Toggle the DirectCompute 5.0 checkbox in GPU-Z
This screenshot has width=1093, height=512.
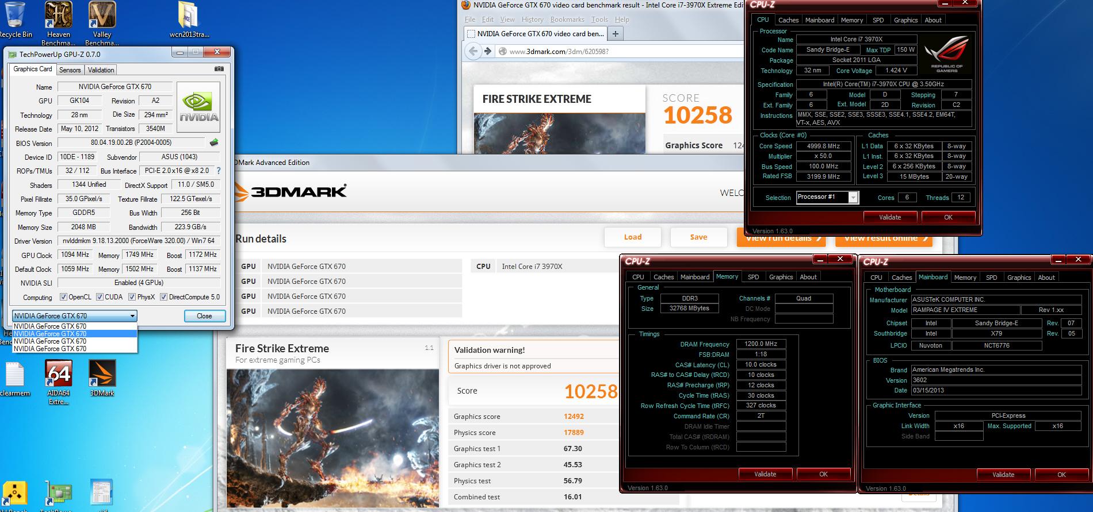[164, 297]
